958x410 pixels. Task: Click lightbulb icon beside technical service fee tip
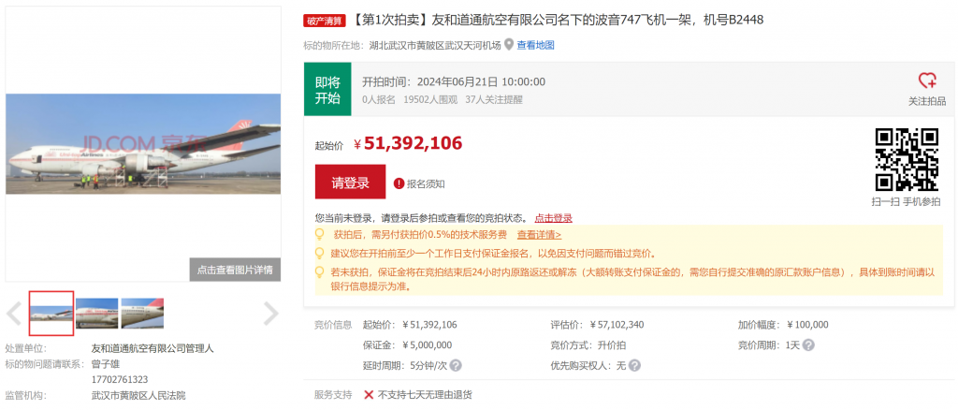[x=319, y=235]
